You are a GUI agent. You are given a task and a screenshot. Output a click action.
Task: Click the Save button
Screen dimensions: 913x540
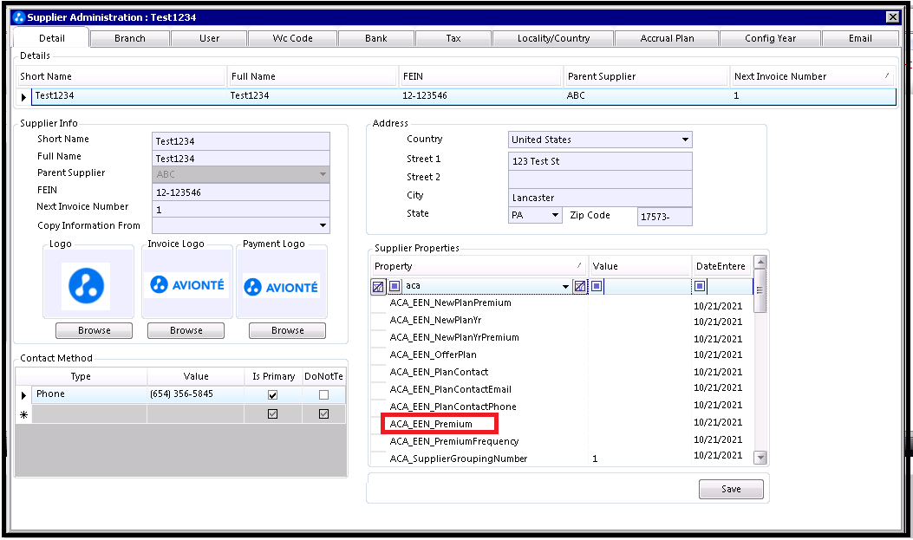pyautogui.click(x=731, y=490)
